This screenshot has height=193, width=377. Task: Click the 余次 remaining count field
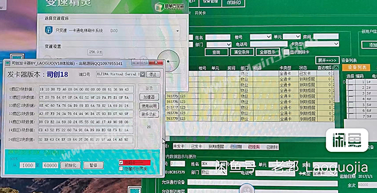(368, 185)
